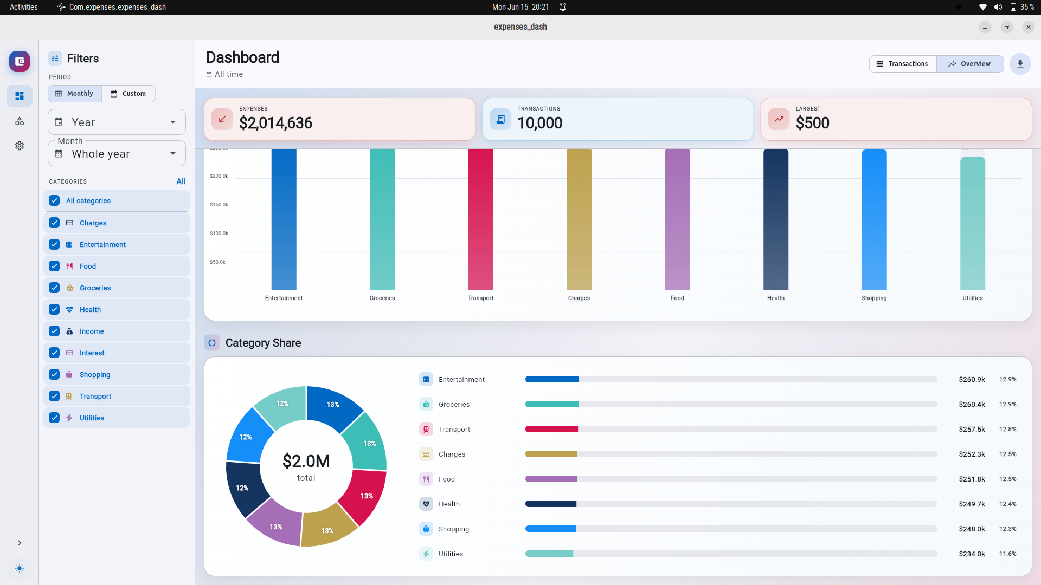Screen dimensions: 1041x585
Task: Open the dashboard grid icon in sidebar
Action: [20, 96]
